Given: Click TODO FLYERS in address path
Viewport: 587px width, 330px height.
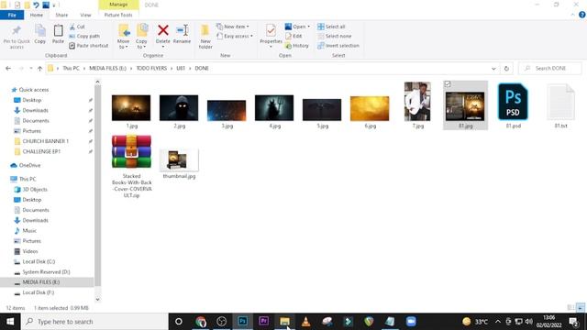Looking at the screenshot, I should (x=151, y=69).
